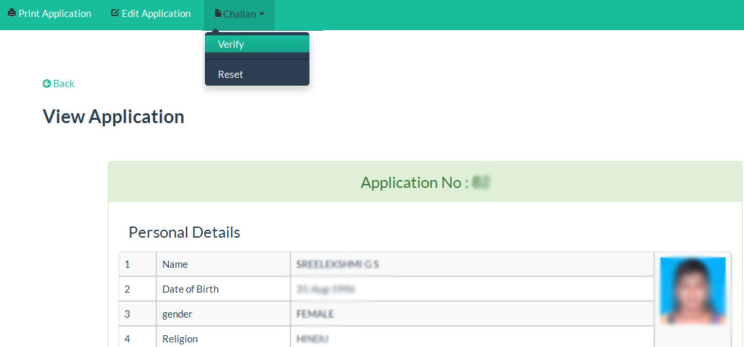Image resolution: width=744 pixels, height=347 pixels.
Task: Click the file icon beside Challan
Action: [218, 13]
